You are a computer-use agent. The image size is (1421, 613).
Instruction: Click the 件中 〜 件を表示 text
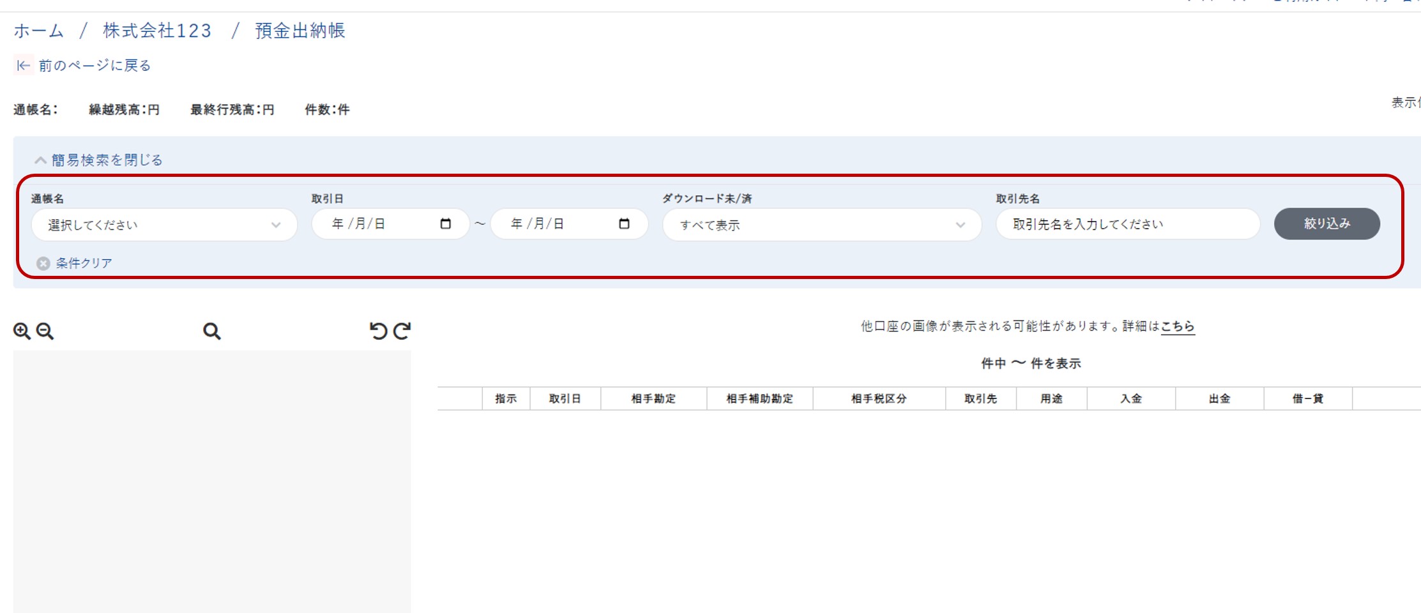point(1031,363)
